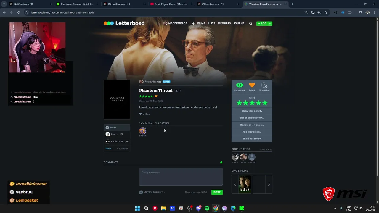
Task: Click the Letterboxd logo
Action: [124, 23]
